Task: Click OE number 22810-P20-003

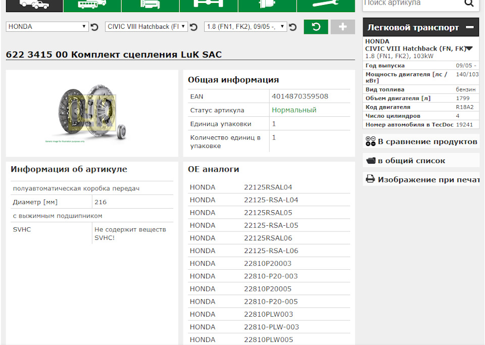Action: (x=271, y=276)
